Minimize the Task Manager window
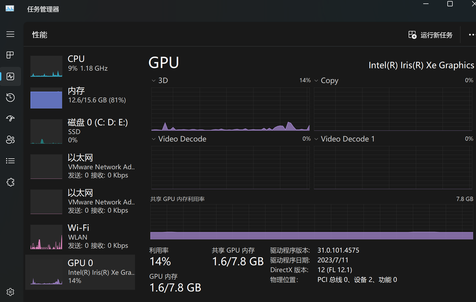This screenshot has height=302, width=476. tap(426, 4)
